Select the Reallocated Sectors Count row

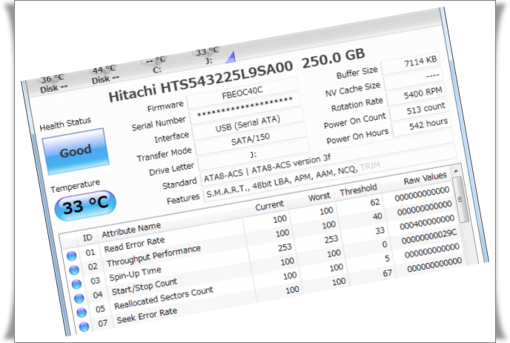click(268, 279)
